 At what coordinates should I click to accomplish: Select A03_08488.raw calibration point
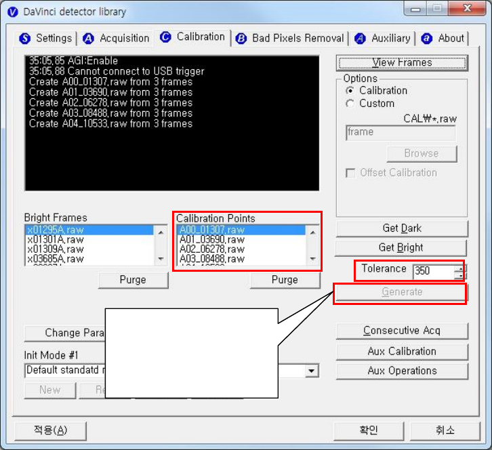242,259
